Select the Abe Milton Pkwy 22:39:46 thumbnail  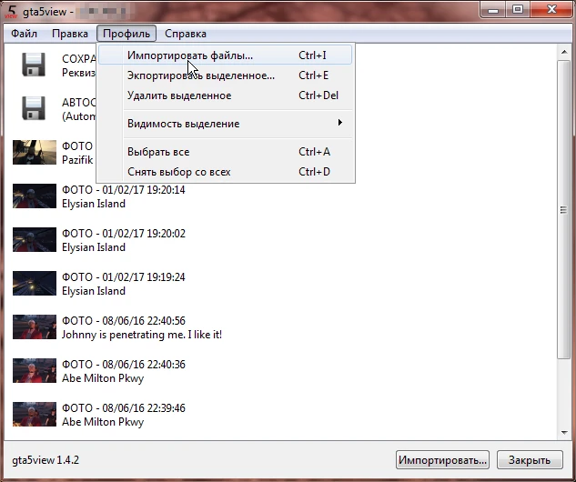(x=35, y=414)
